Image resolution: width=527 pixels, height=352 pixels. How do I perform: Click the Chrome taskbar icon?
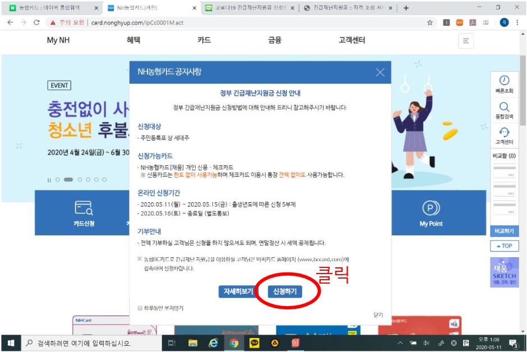tap(234, 343)
